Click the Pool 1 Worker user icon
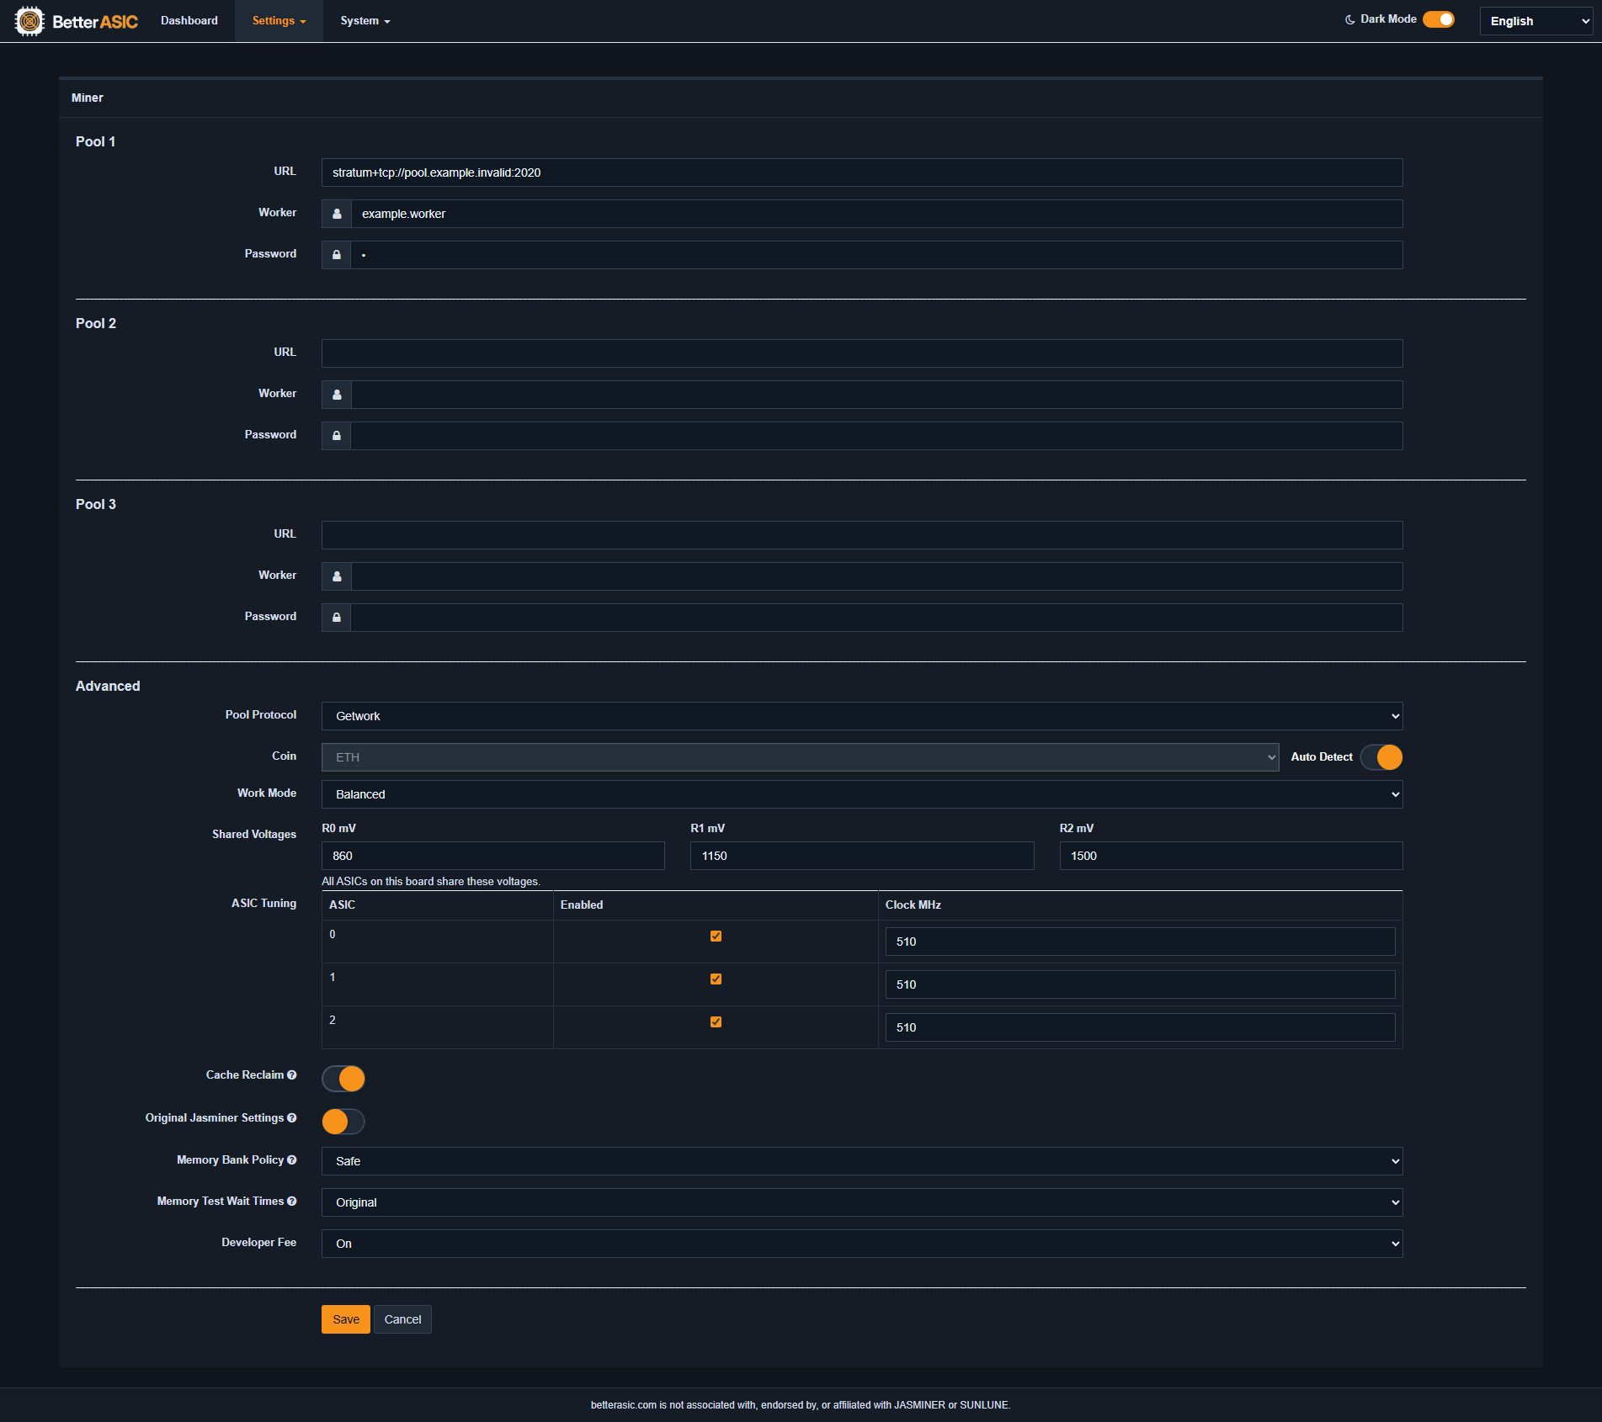Screen dimensions: 1602x1422 pyautogui.click(x=337, y=214)
